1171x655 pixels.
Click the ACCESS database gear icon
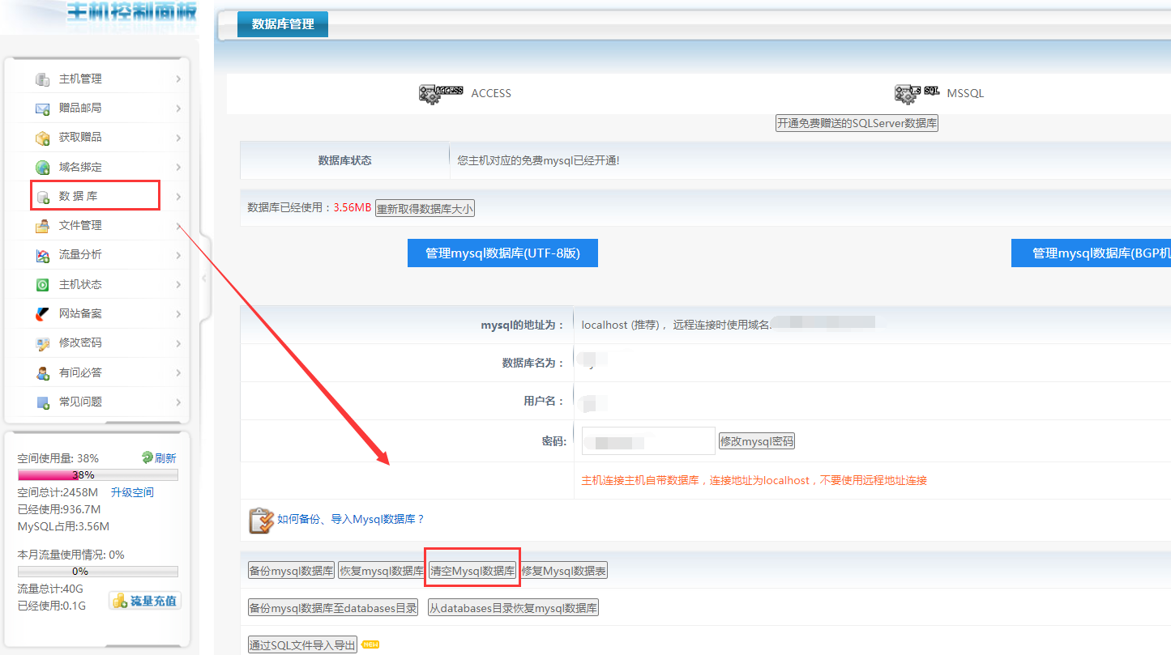click(441, 93)
